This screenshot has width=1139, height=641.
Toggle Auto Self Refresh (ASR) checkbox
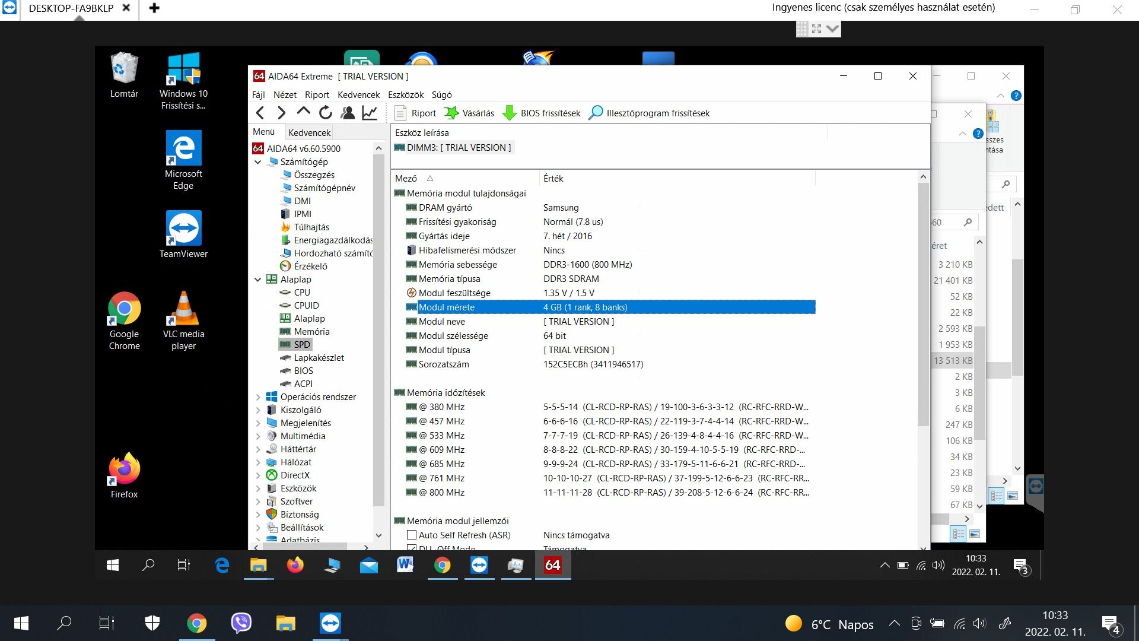click(412, 535)
